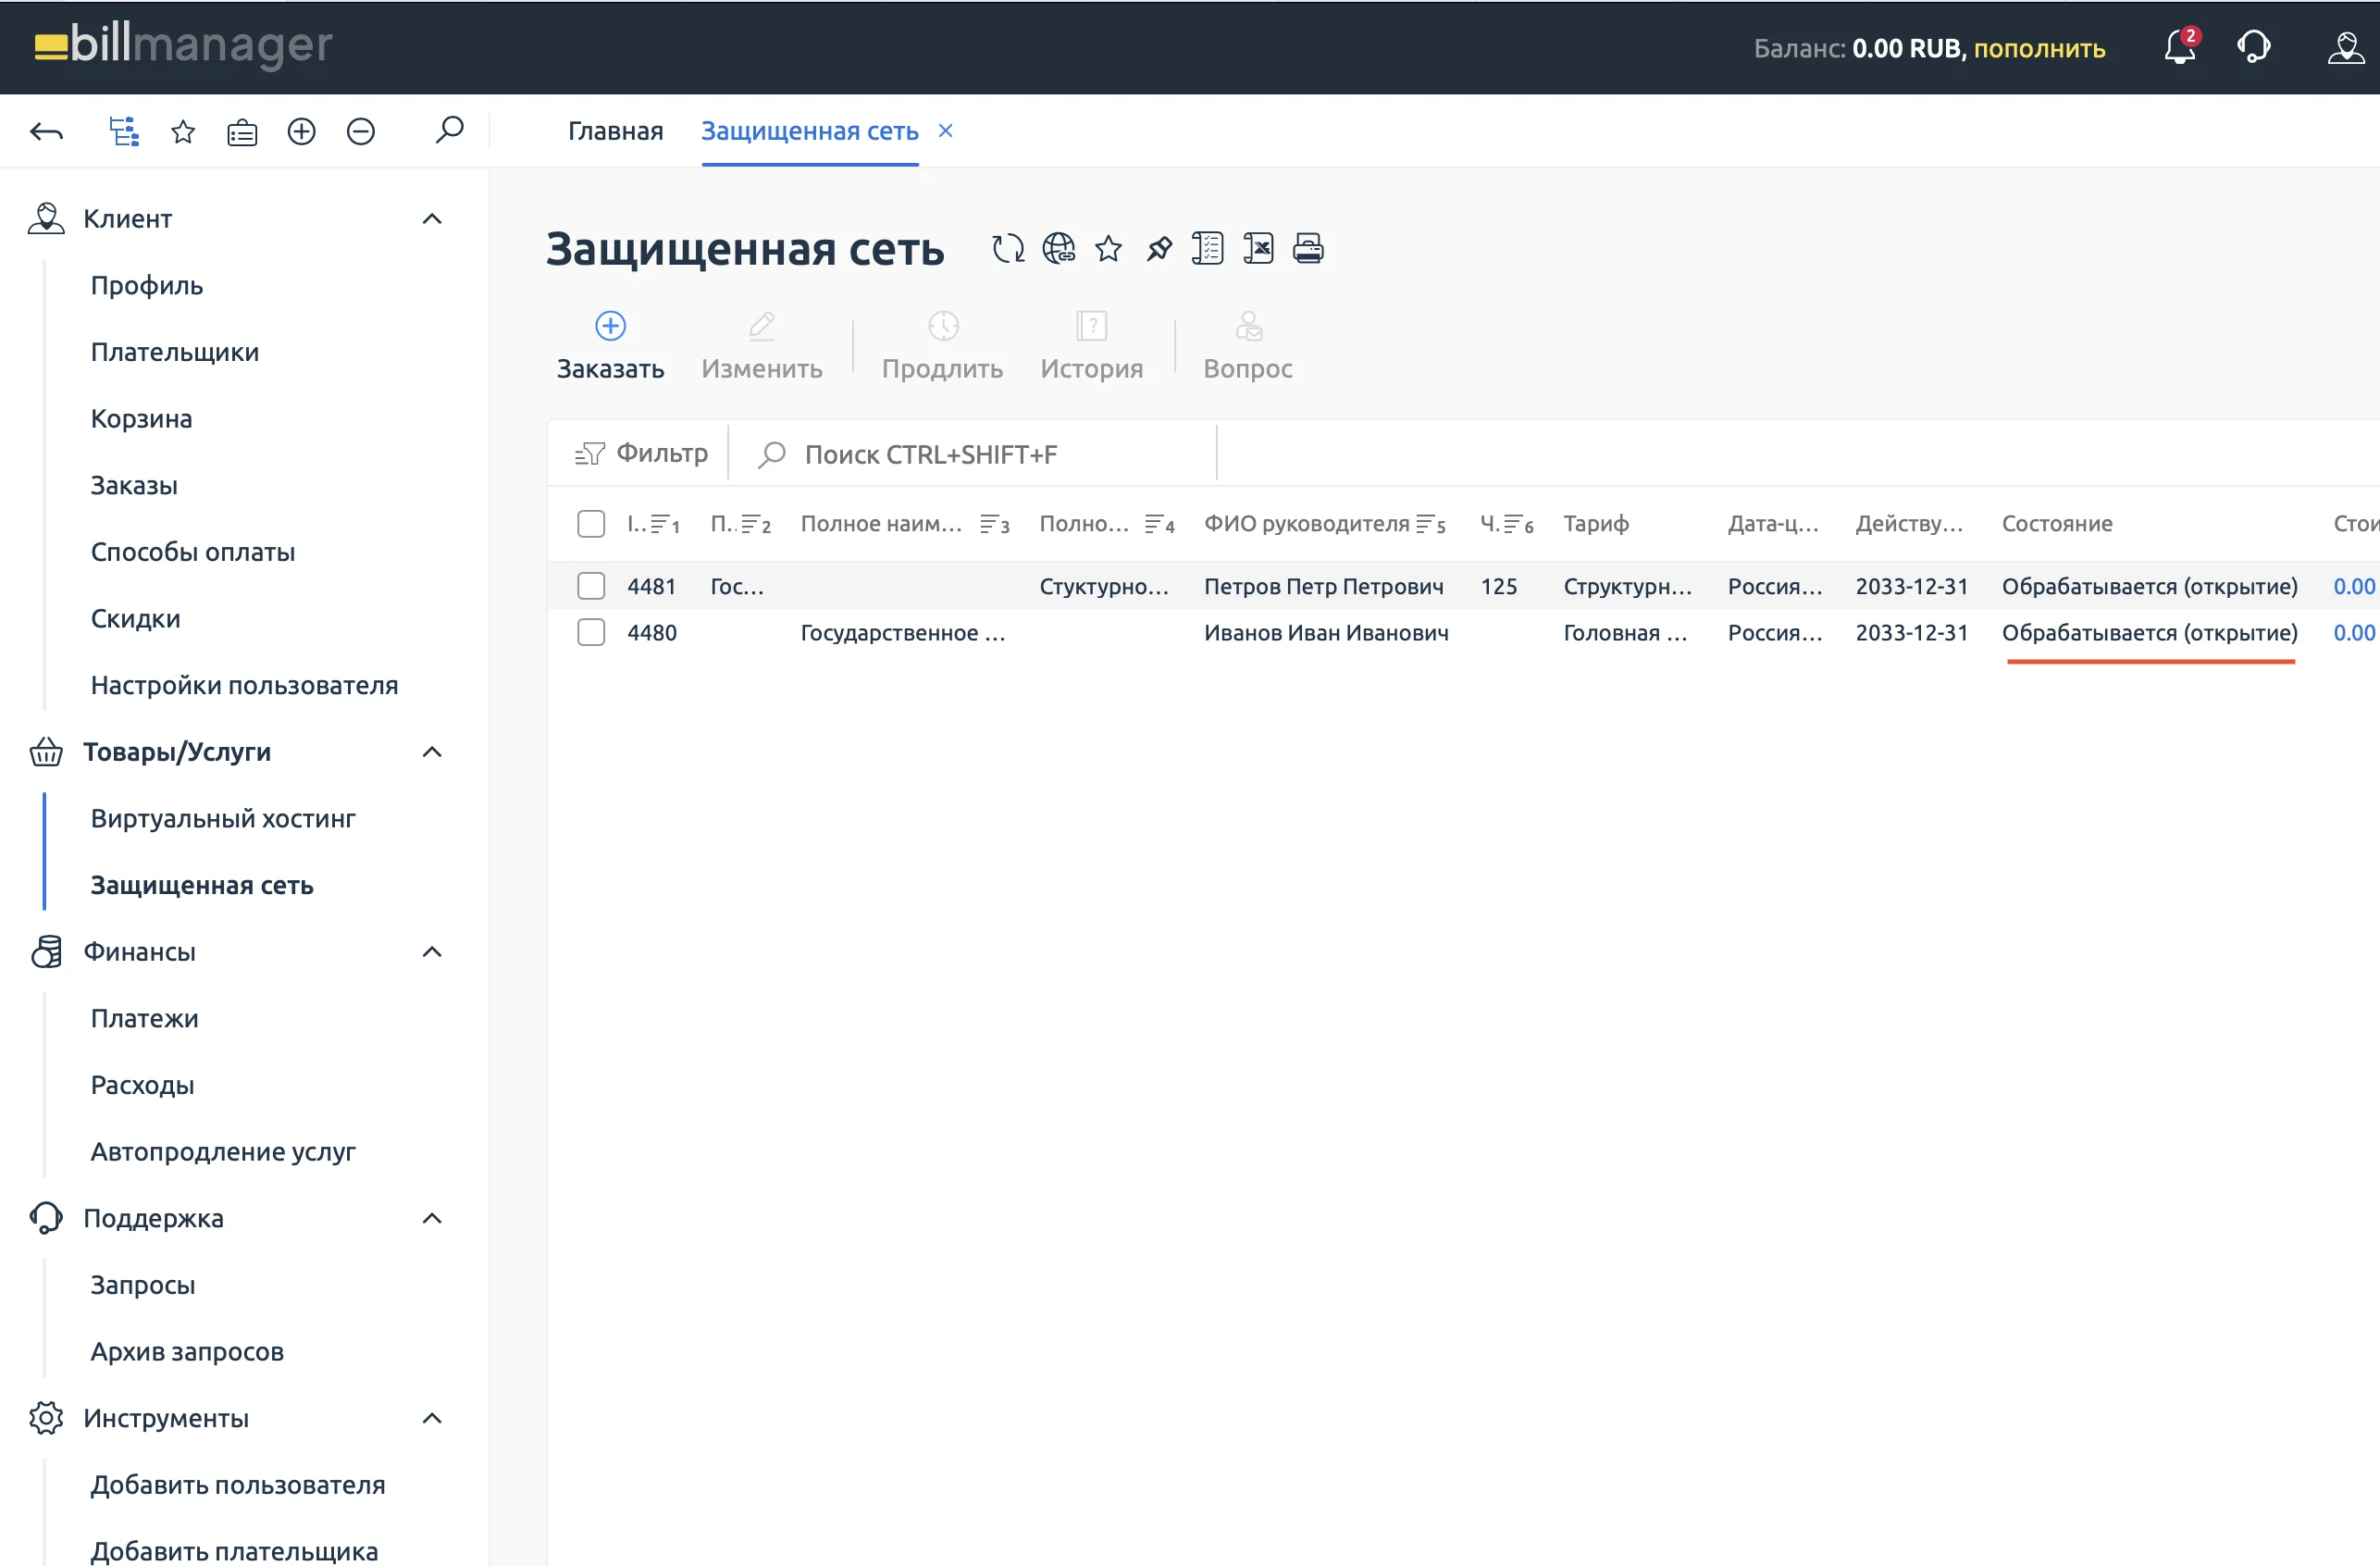Collapse the Товары/Услуги section
The width and height of the screenshot is (2380, 1566).
(432, 751)
